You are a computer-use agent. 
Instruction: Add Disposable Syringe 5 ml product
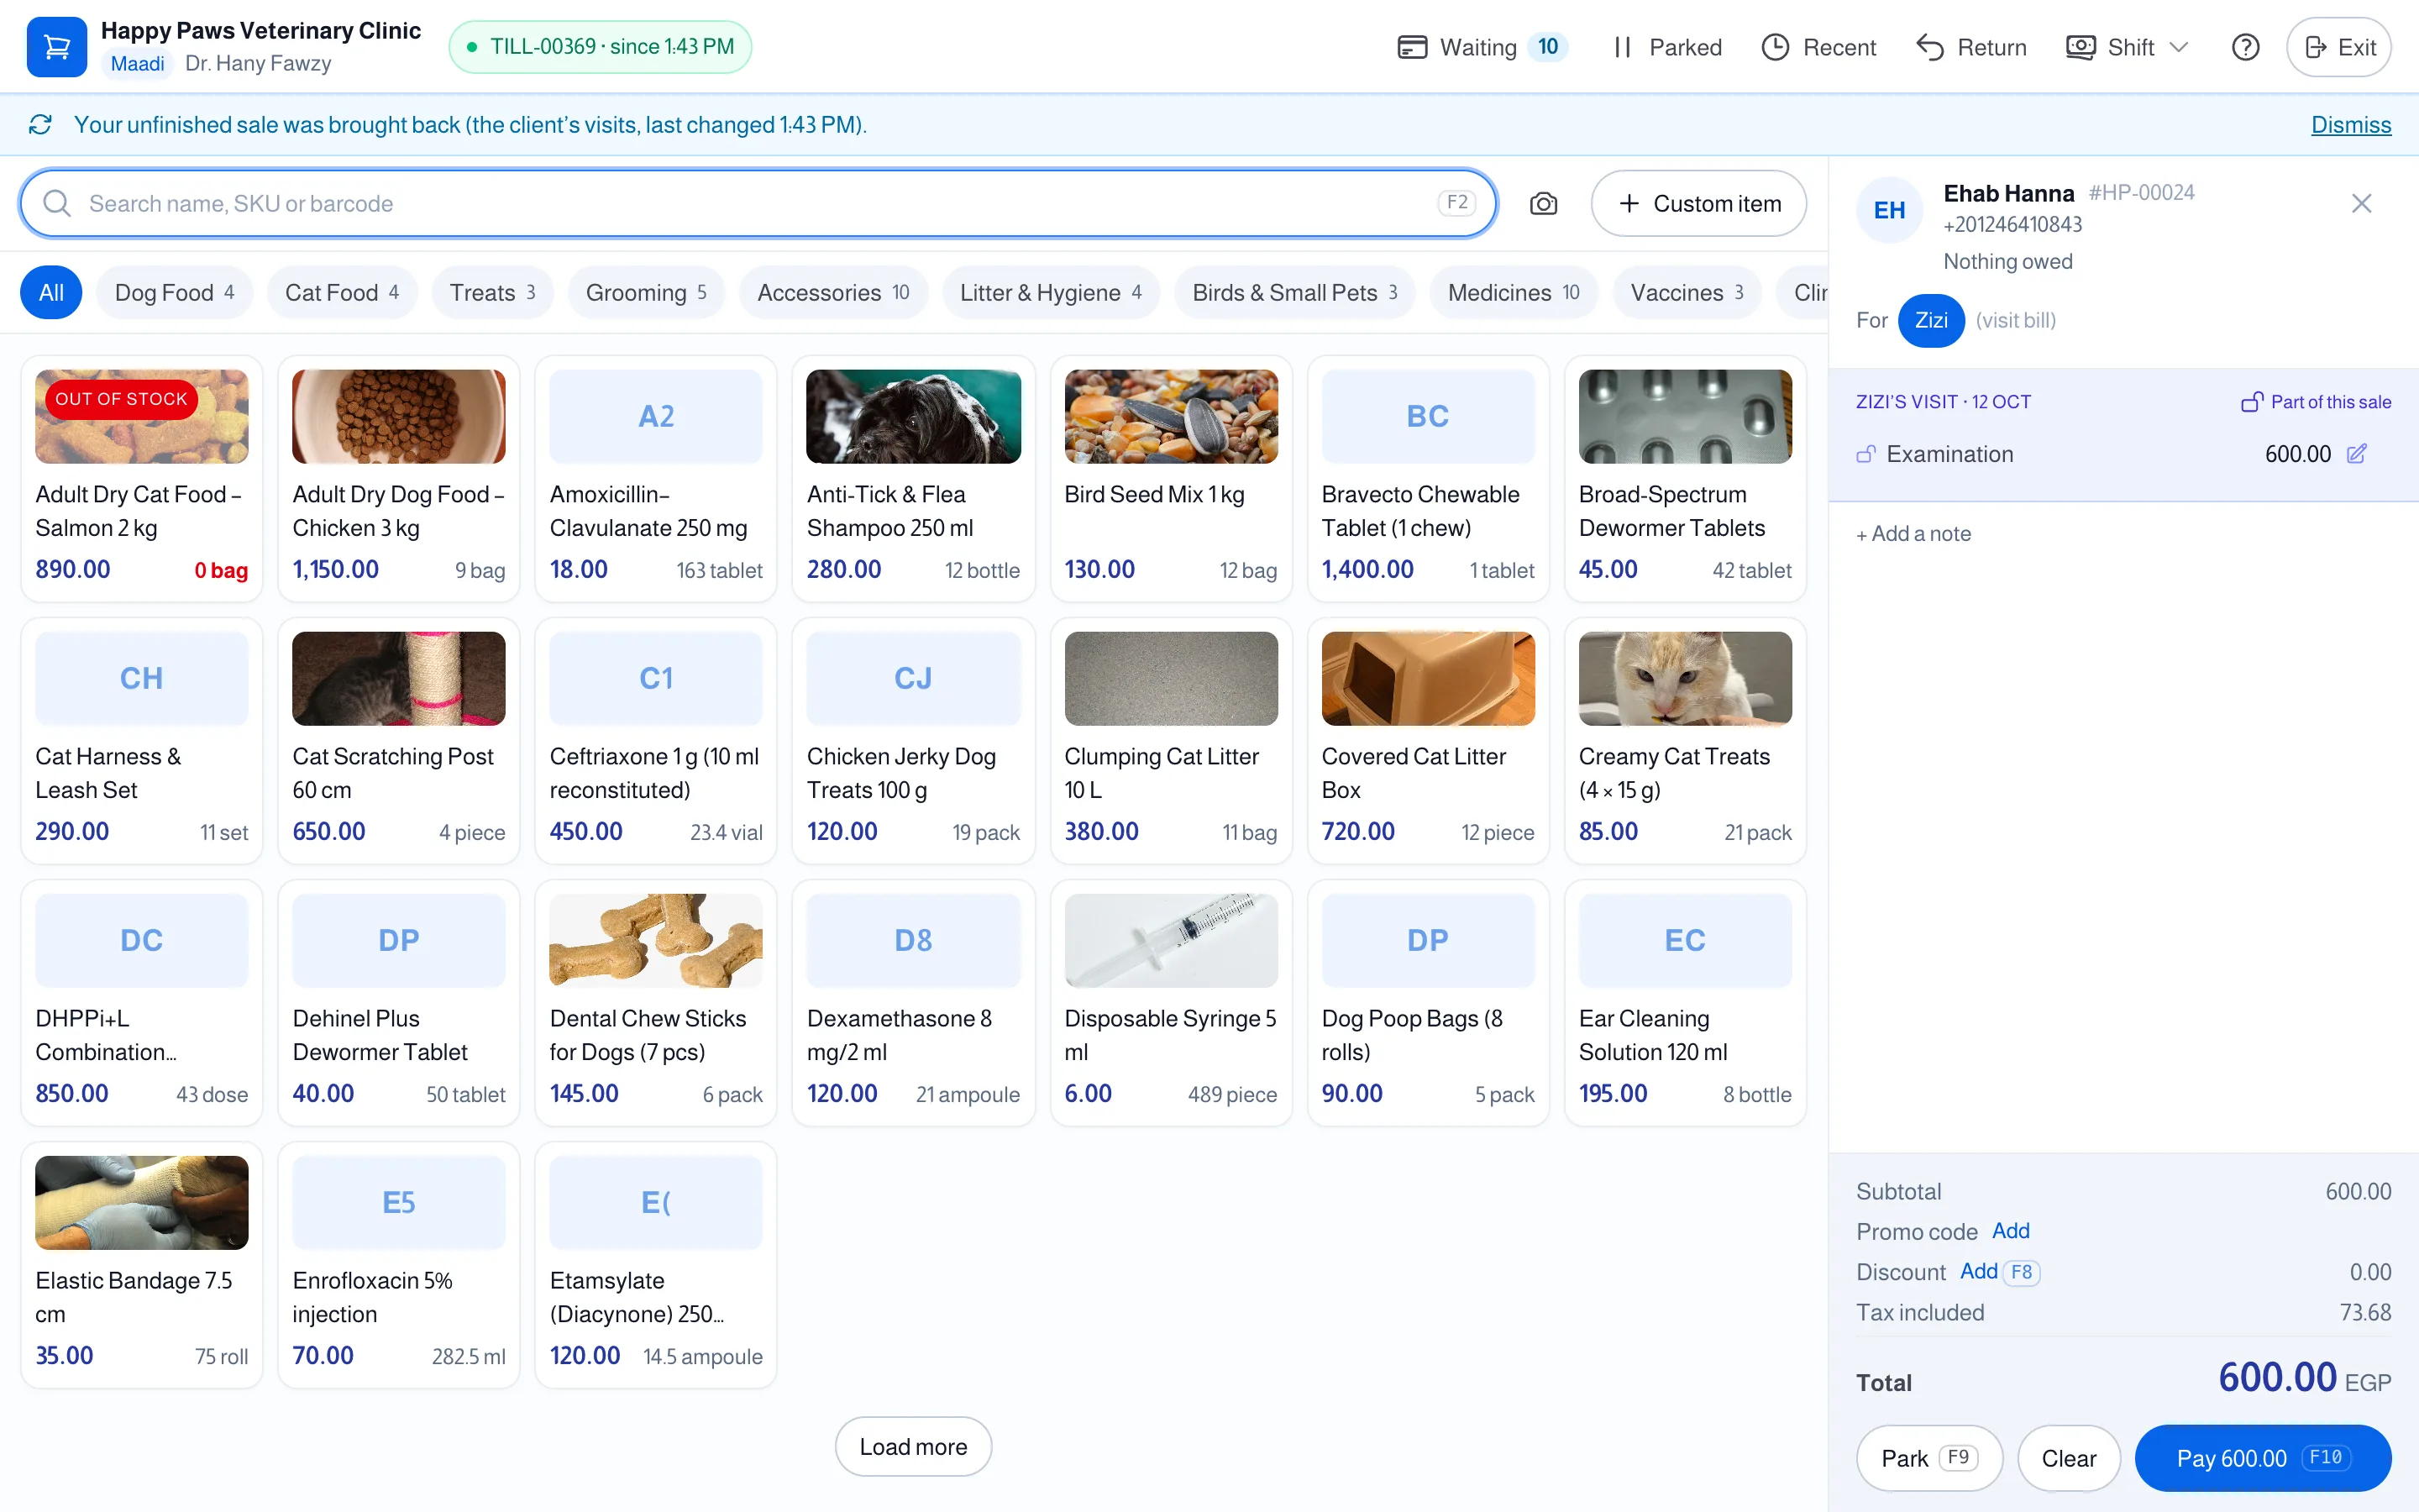tap(1171, 1002)
